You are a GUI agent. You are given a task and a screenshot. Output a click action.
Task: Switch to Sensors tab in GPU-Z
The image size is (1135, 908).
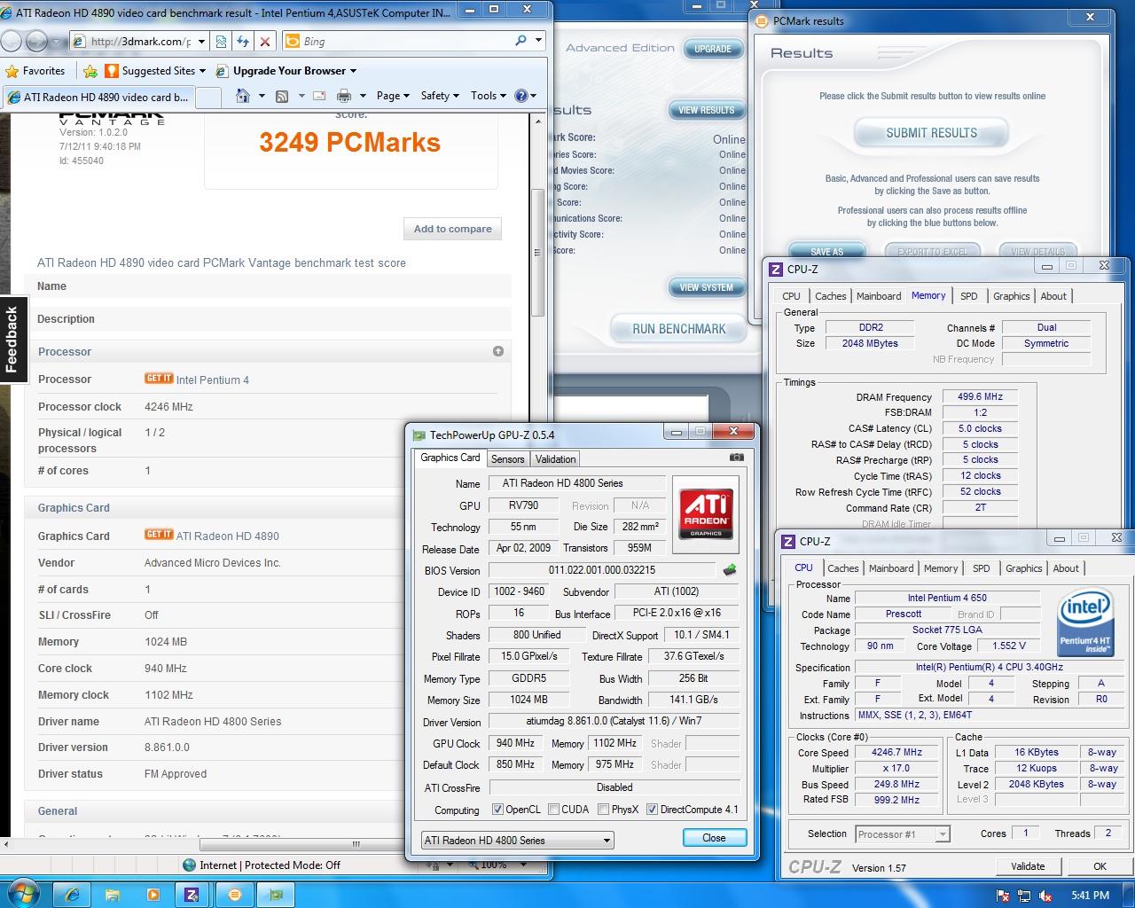[x=507, y=459]
